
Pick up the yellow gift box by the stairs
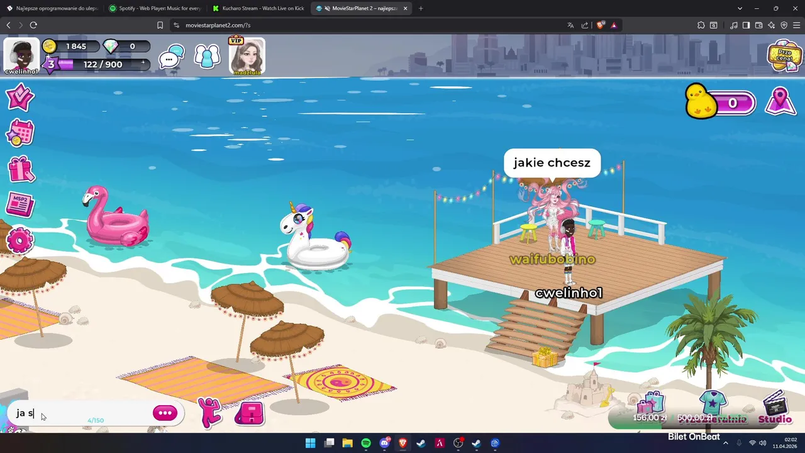(545, 357)
